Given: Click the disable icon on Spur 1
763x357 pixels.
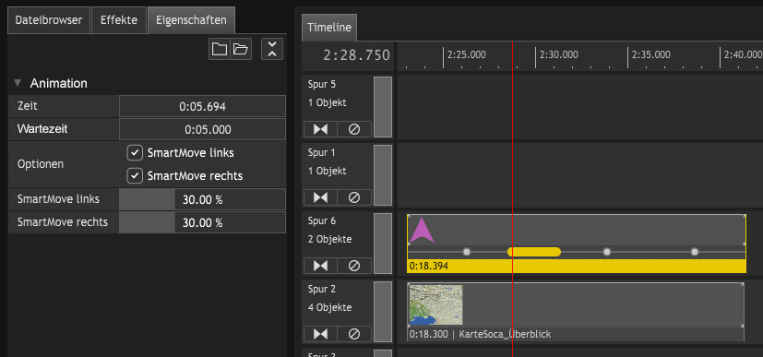Looking at the screenshot, I should 354,197.
